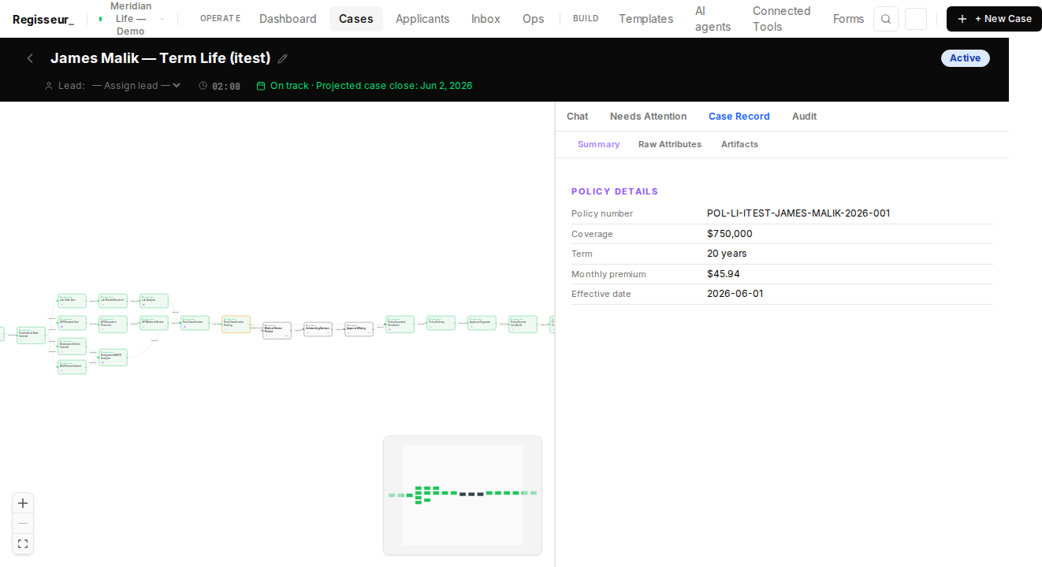
Task: Click the Regisseur_ logo
Action: point(43,19)
